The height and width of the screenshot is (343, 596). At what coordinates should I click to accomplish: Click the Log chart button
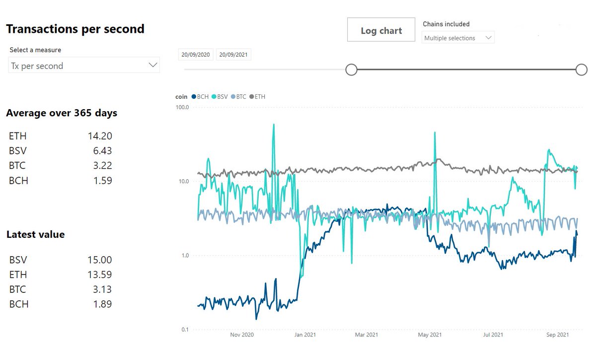[381, 30]
